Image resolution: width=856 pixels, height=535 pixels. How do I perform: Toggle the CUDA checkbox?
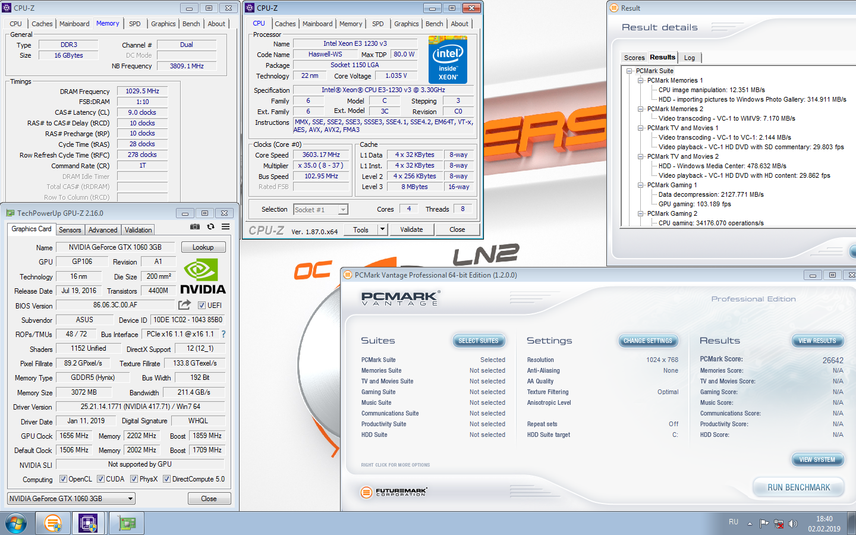(x=100, y=479)
